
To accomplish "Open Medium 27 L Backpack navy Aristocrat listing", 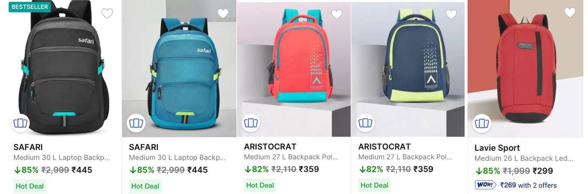I will pyautogui.click(x=405, y=157).
